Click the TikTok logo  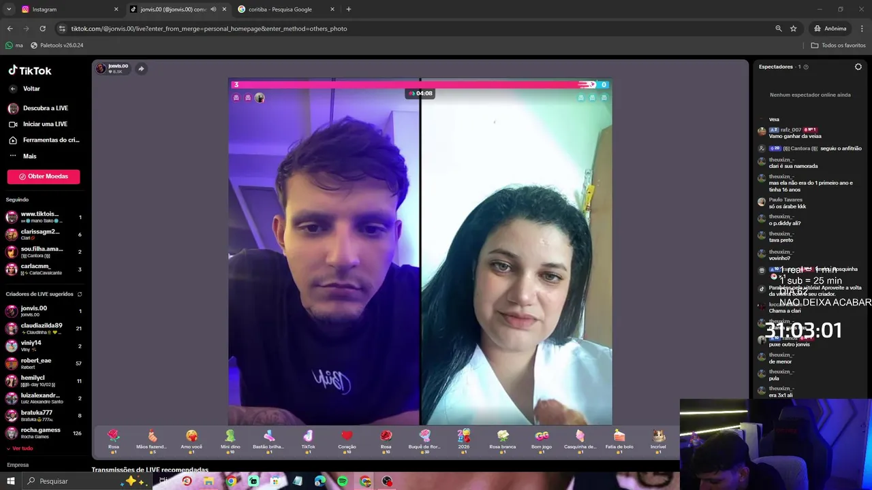30,70
